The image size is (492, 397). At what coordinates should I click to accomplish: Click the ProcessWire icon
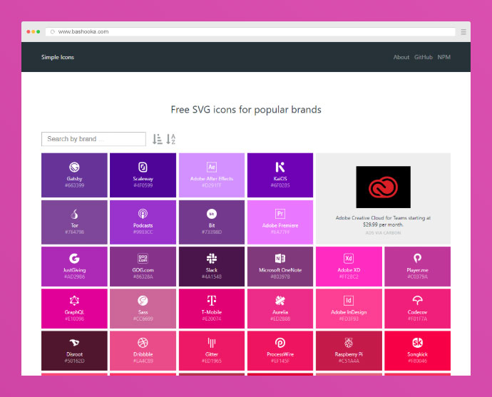coord(280,342)
